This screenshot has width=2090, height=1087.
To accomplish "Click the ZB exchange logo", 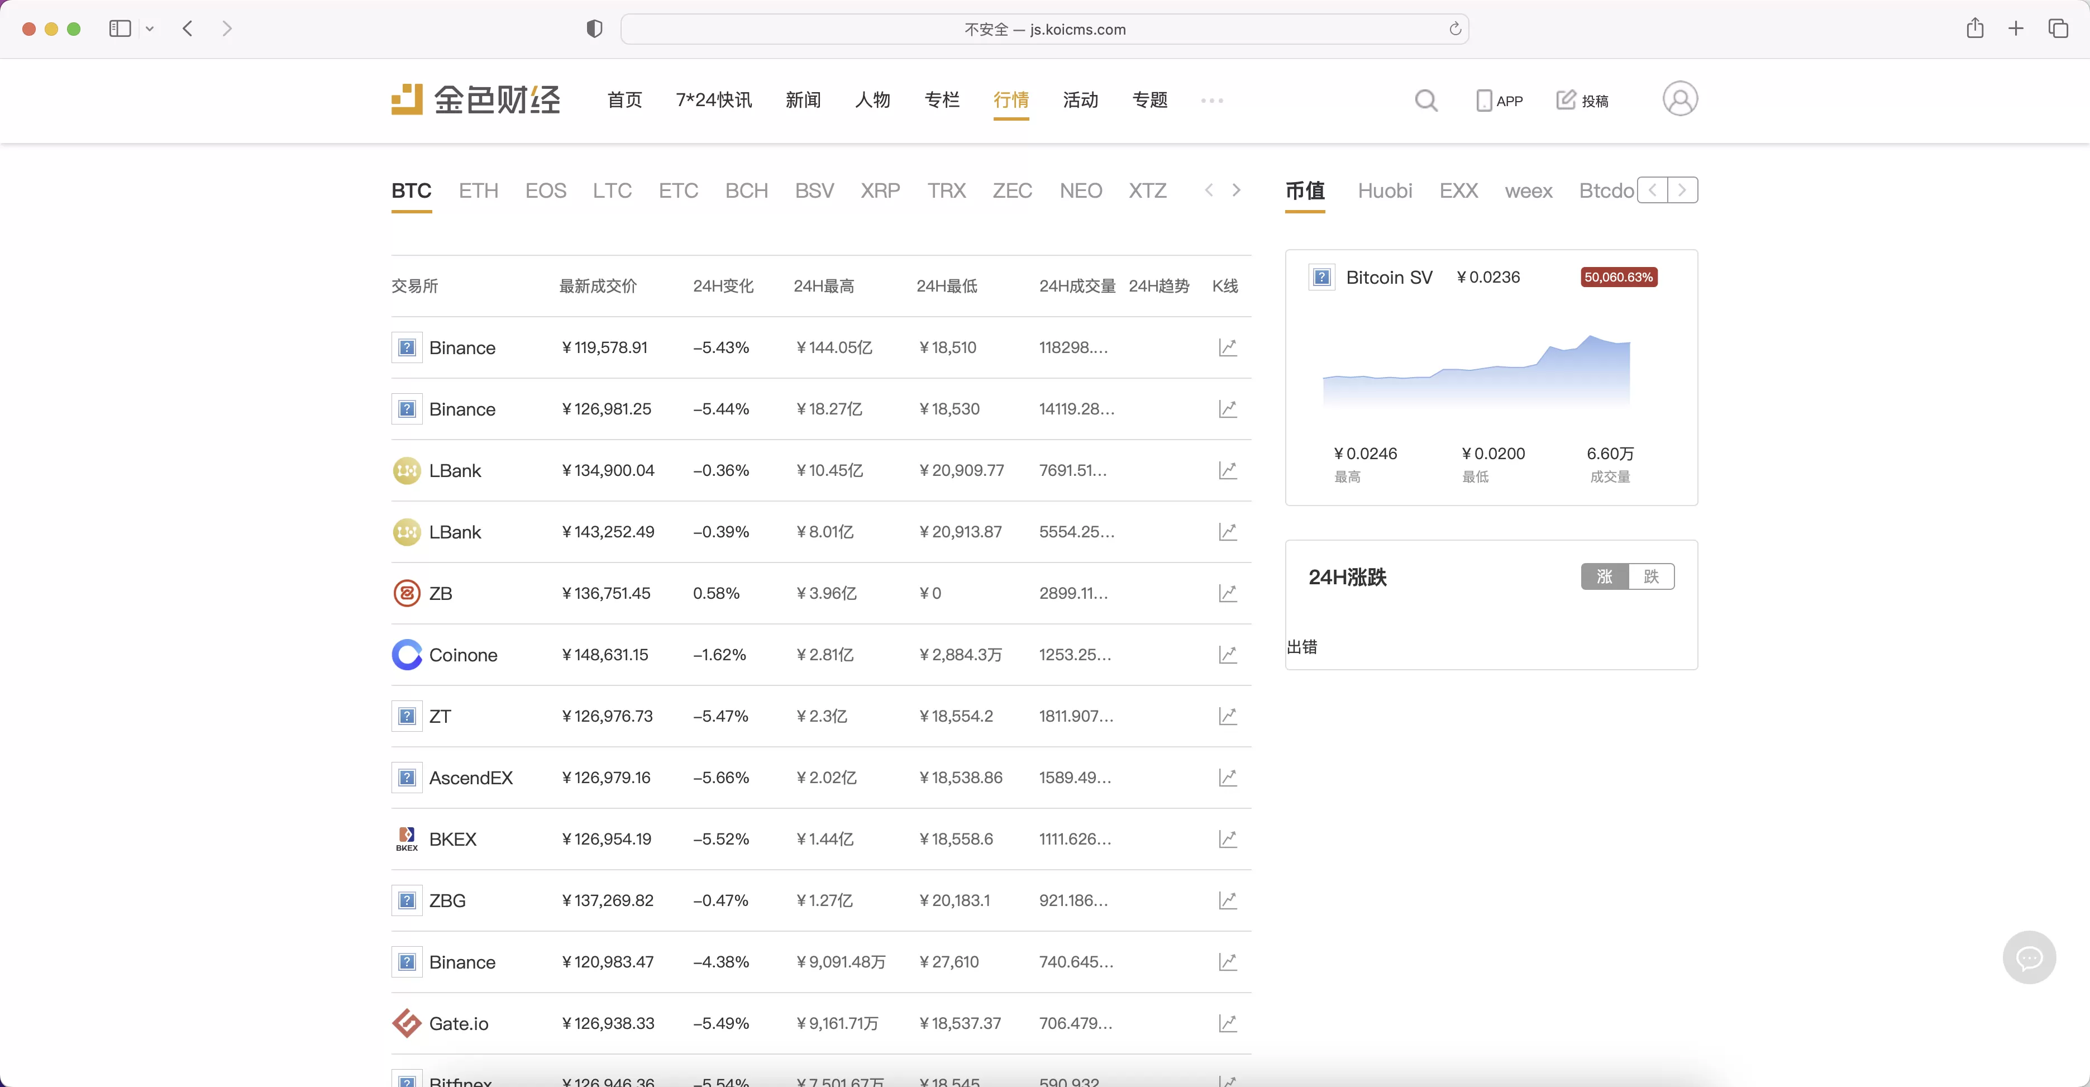I will point(407,594).
